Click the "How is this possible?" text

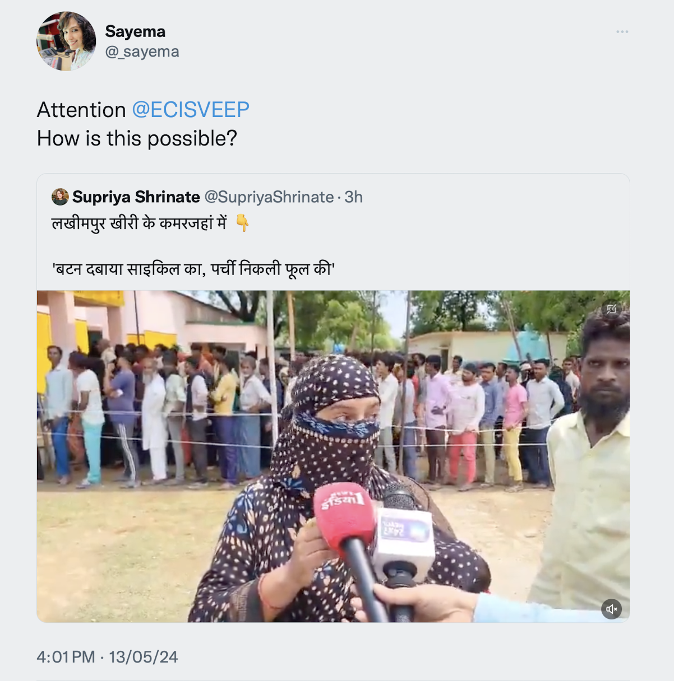tap(137, 138)
